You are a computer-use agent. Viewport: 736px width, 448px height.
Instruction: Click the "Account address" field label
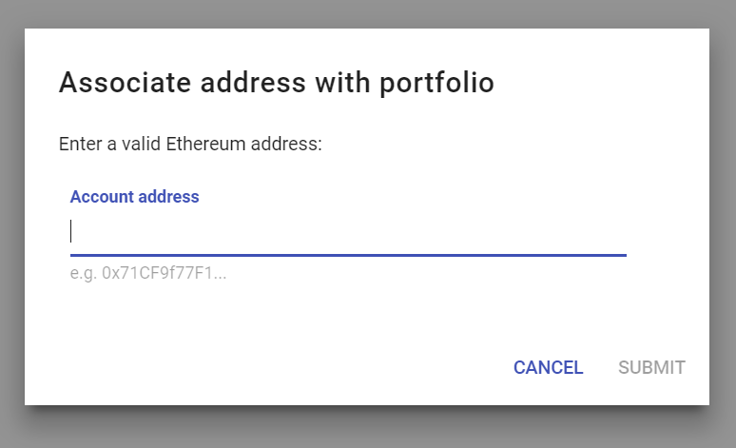[x=134, y=197]
